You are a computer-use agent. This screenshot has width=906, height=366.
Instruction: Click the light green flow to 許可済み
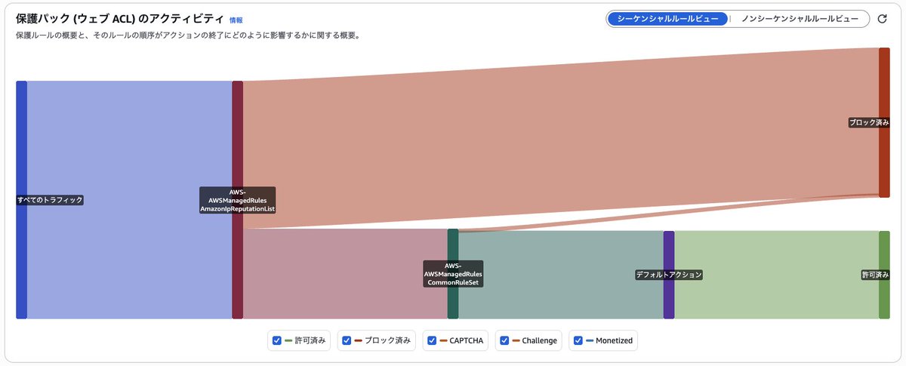776,275
